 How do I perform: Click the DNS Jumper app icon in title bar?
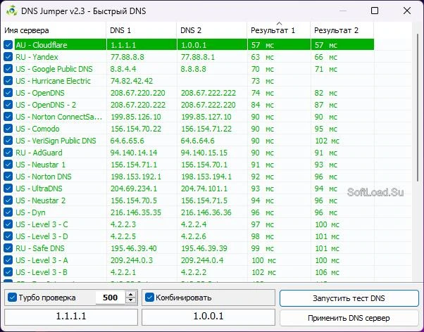(x=11, y=11)
